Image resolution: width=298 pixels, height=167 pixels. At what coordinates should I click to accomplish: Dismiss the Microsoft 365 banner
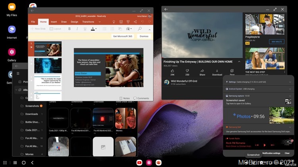tap(144, 36)
